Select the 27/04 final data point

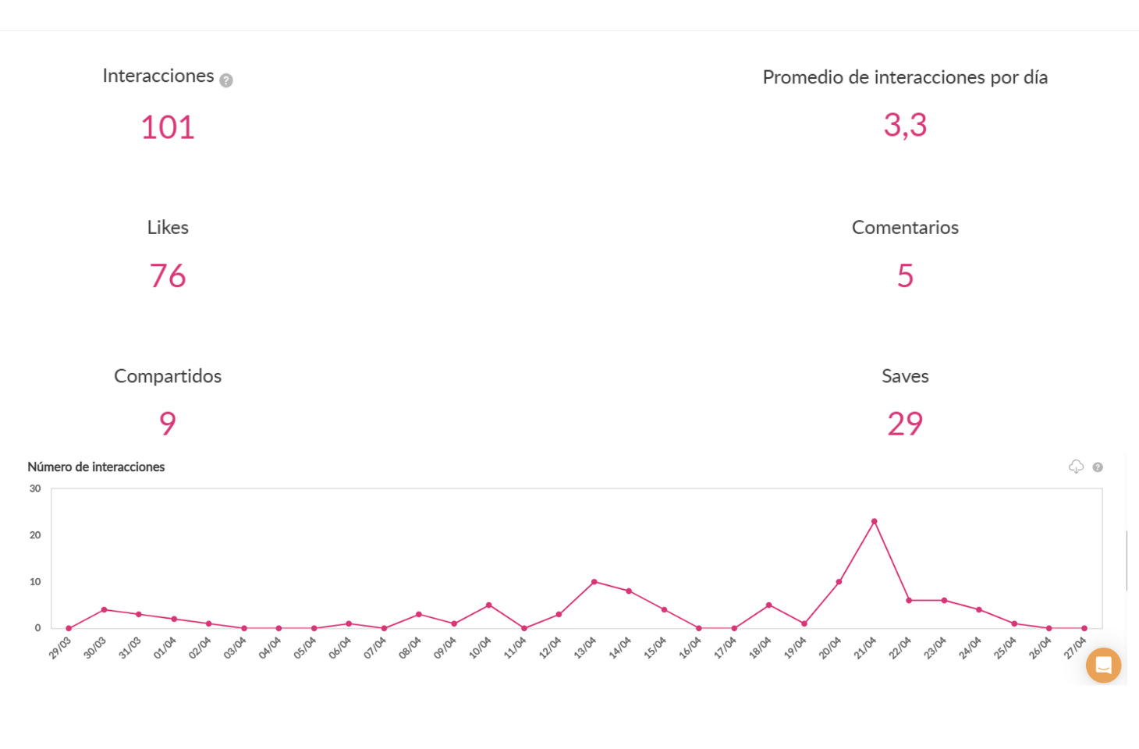[x=1084, y=628]
